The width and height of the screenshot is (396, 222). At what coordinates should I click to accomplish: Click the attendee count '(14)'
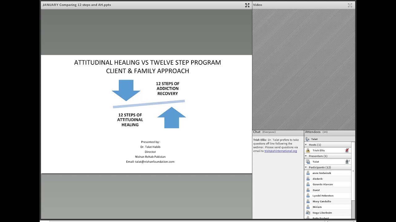pyautogui.click(x=325, y=132)
